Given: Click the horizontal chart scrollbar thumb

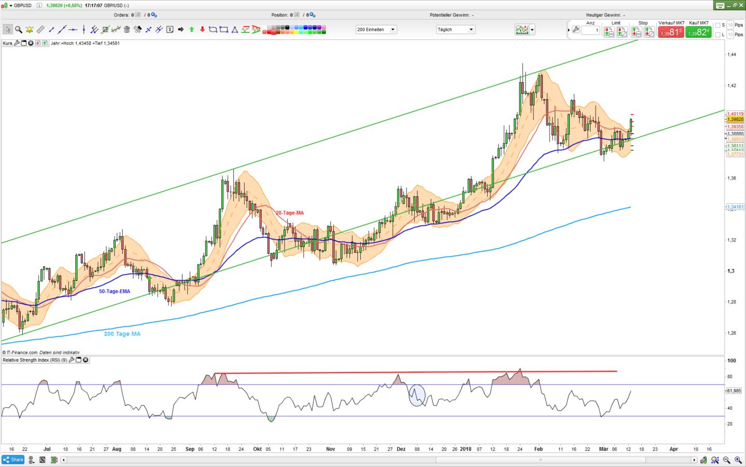Looking at the screenshot, I should 540,460.
